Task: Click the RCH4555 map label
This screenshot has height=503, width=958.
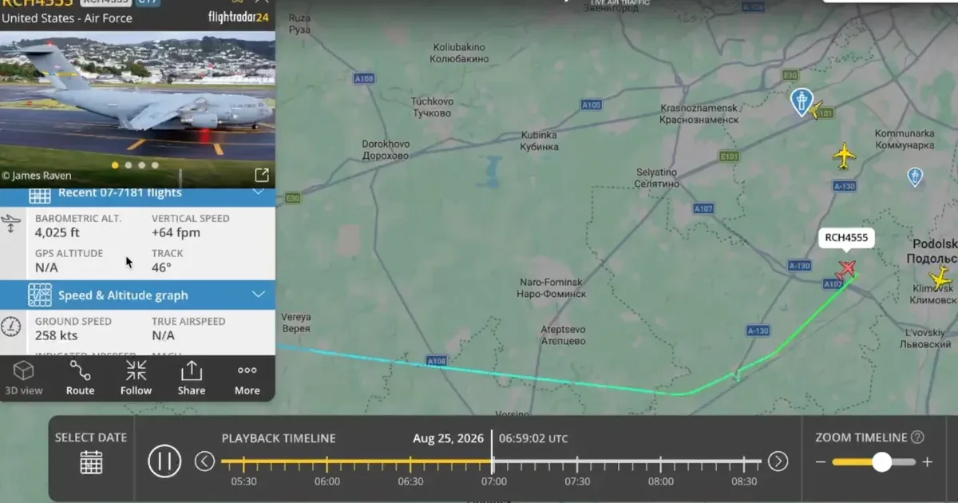Action: [846, 237]
